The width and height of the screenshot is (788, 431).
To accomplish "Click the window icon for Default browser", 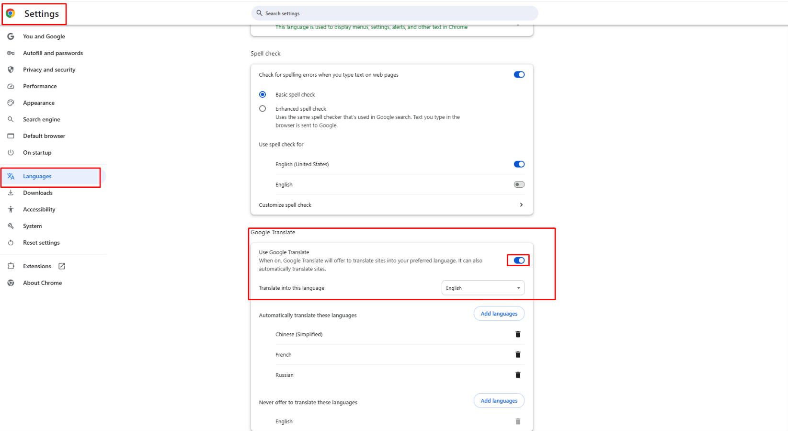I will (11, 136).
